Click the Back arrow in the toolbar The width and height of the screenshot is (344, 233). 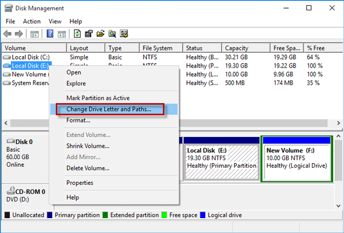click(7, 34)
